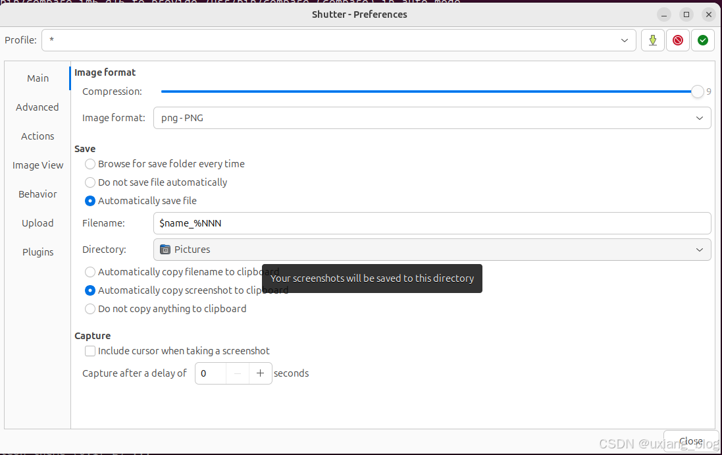The height and width of the screenshot is (455, 722).
Task: Close the Preferences window with X
Action: (709, 14)
